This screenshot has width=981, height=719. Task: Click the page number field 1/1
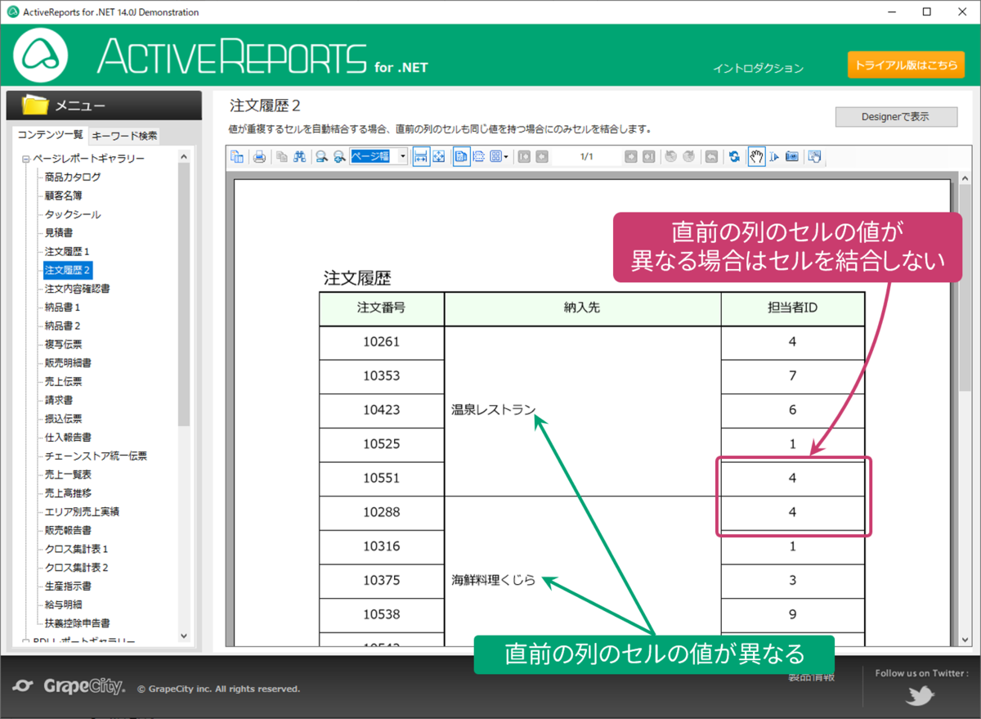[587, 156]
